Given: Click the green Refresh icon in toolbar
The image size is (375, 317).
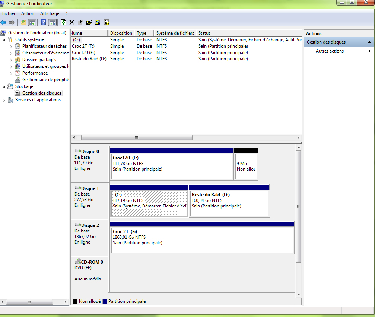Looking at the screenshot, I should tap(64, 22).
